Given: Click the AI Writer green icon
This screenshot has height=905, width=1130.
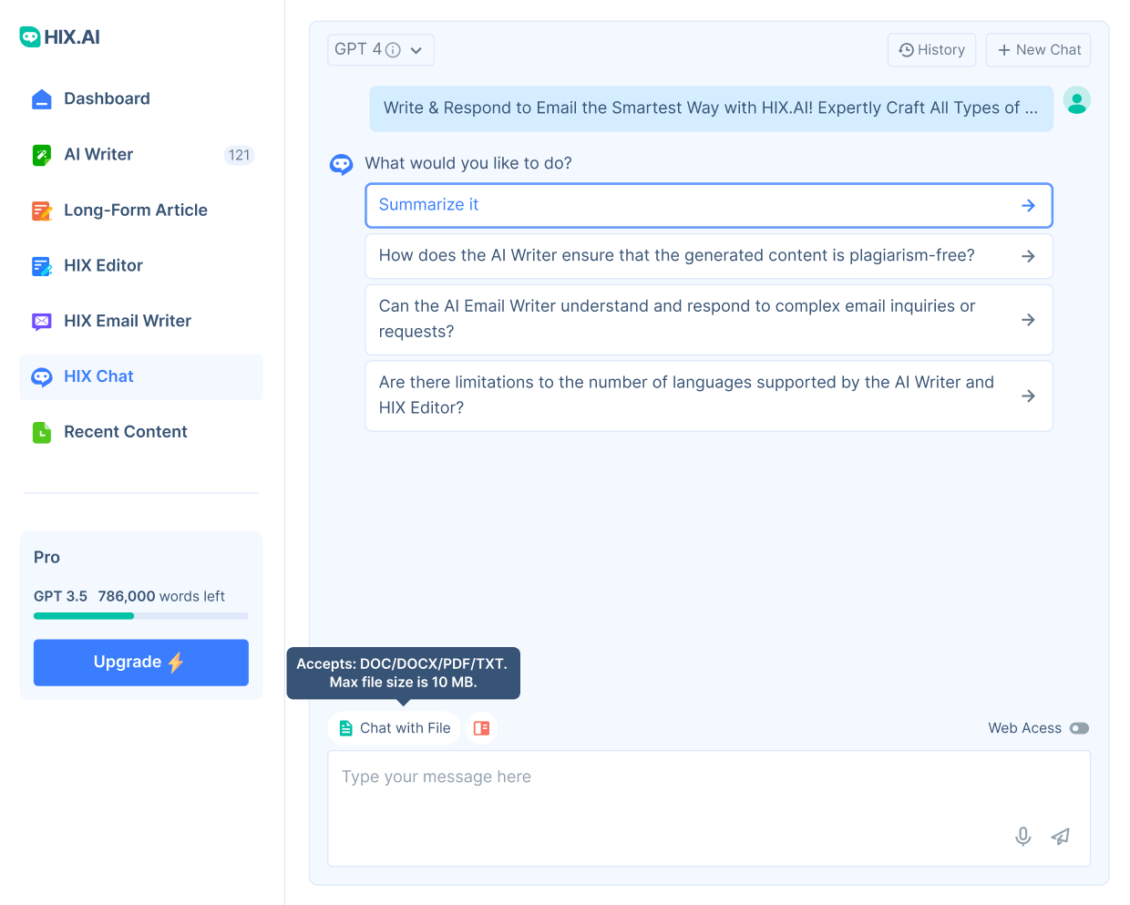Looking at the screenshot, I should 42,155.
